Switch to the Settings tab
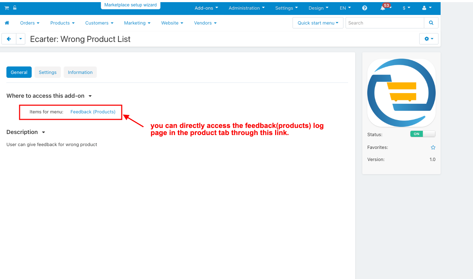 coord(48,72)
